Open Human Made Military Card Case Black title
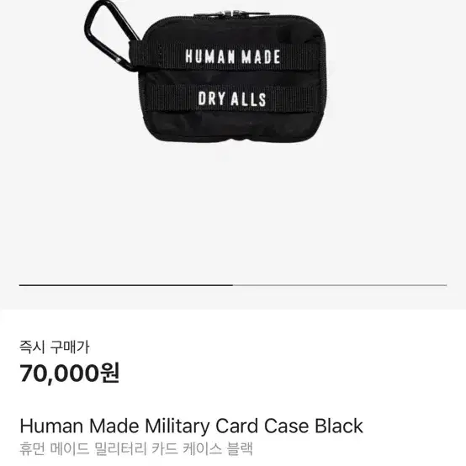Image resolution: width=466 pixels, height=466 pixels. (191, 426)
